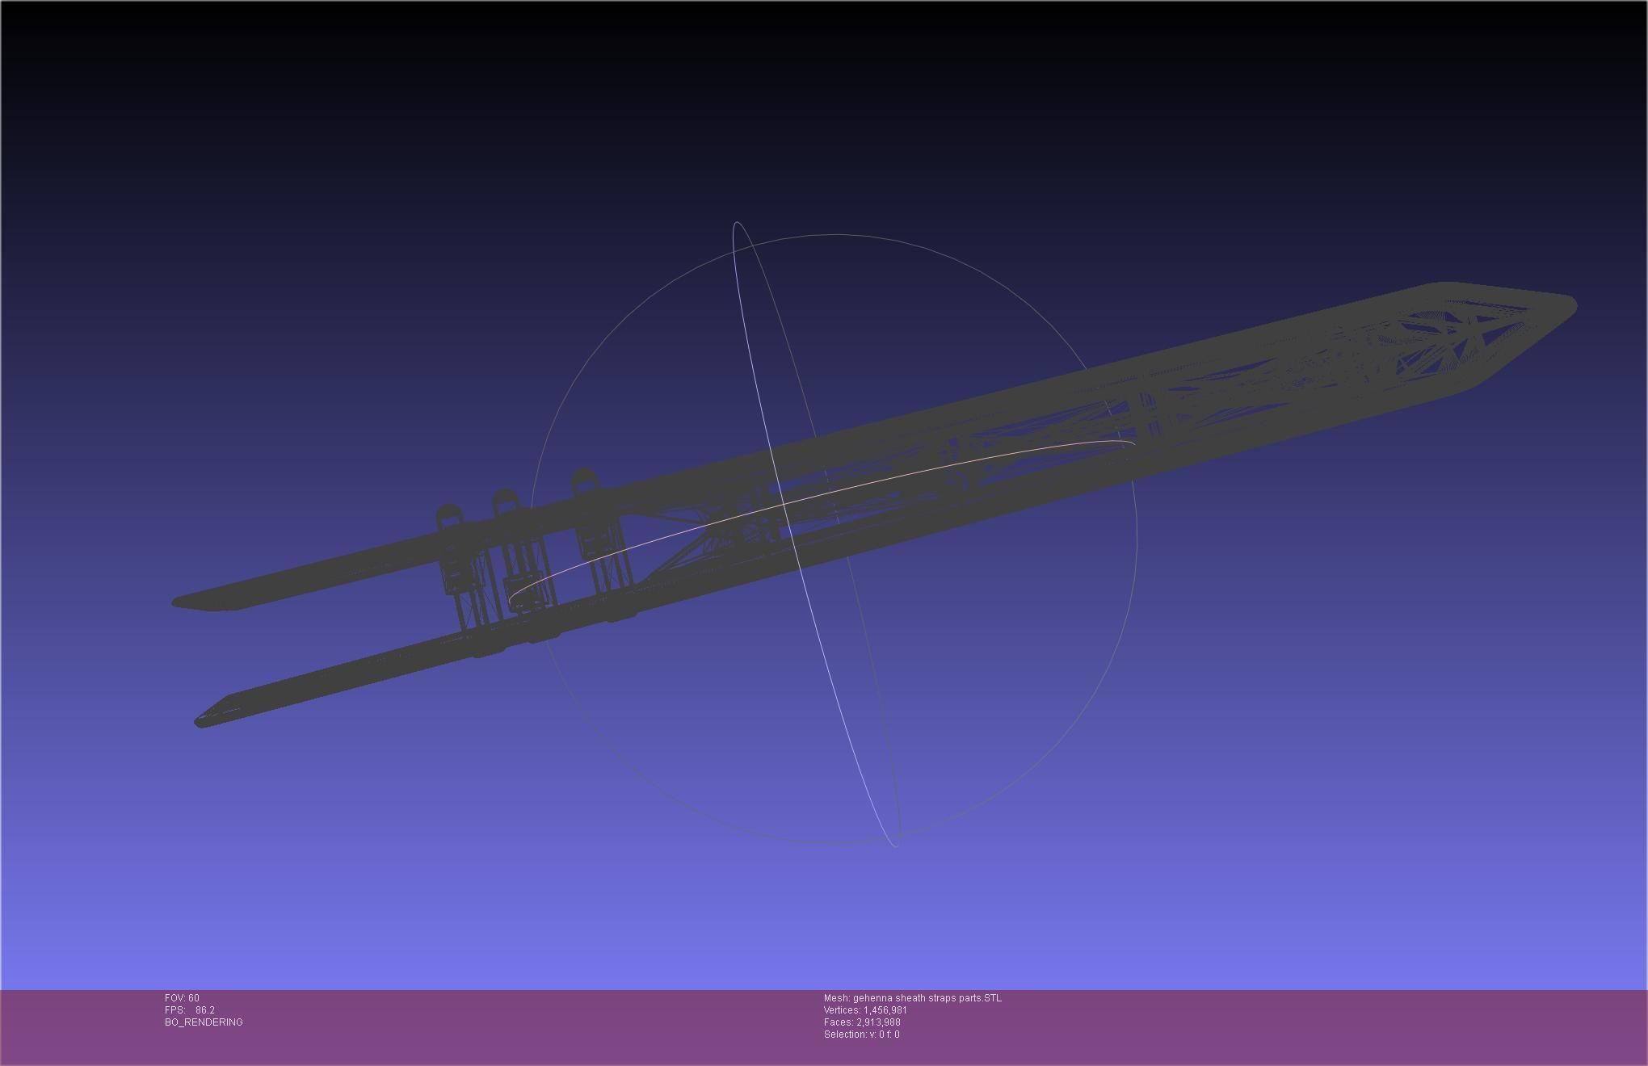Click the FOV: 60 status text
This screenshot has width=1648, height=1066.
[182, 998]
